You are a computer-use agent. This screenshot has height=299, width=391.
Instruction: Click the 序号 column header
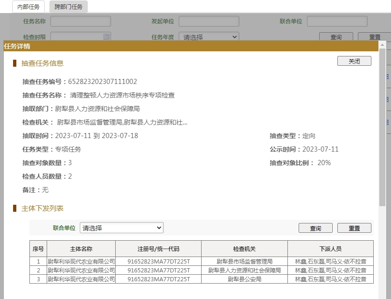(38, 249)
